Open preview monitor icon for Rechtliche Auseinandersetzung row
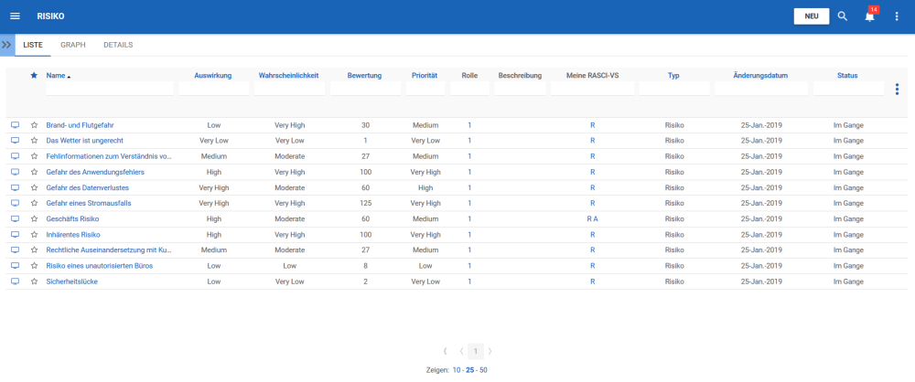The image size is (915, 382). (16, 249)
